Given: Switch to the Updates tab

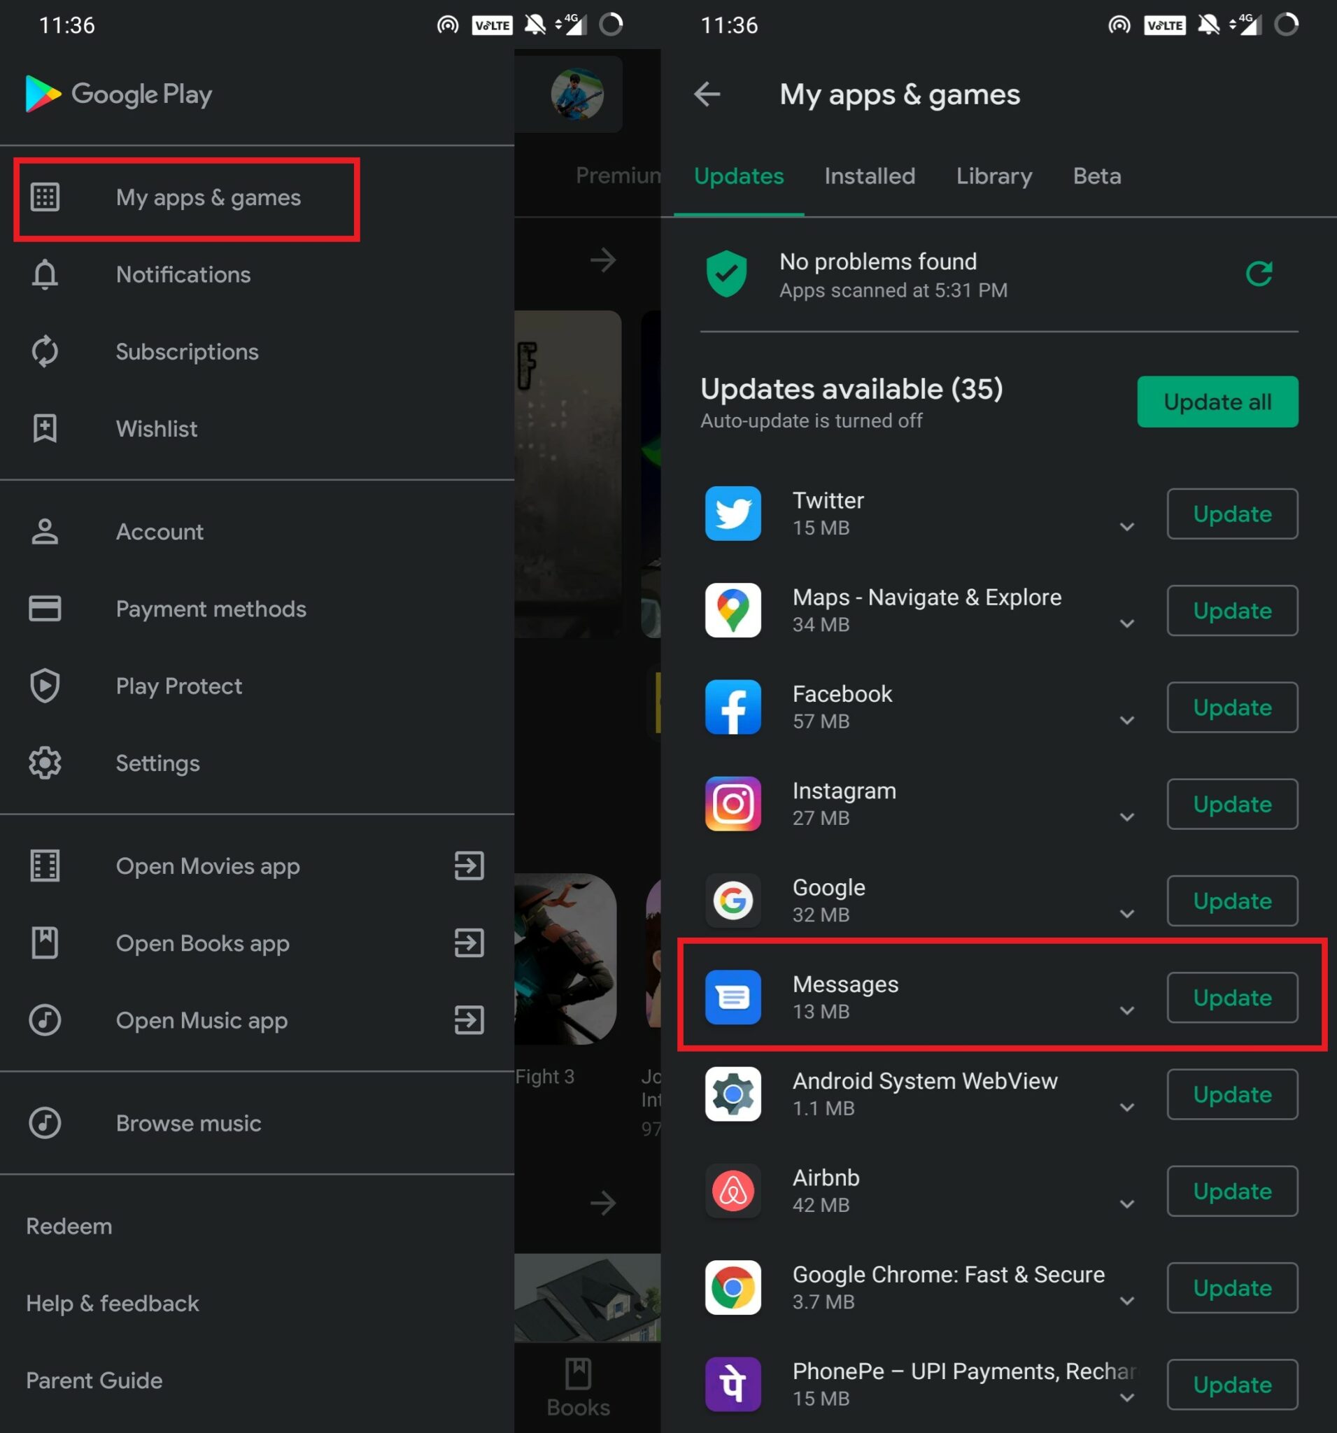Looking at the screenshot, I should [739, 176].
